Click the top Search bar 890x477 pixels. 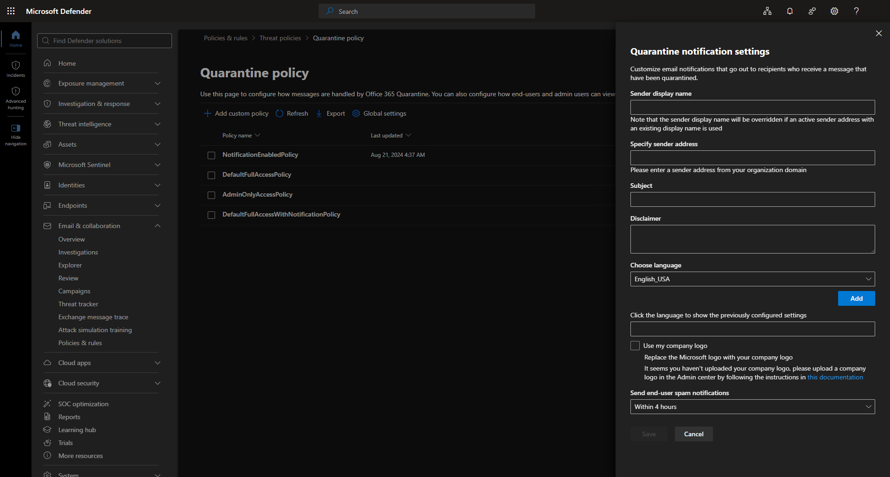(427, 11)
